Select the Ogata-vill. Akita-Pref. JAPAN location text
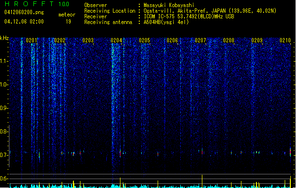The height and width of the screenshot is (188, 296). point(210,11)
